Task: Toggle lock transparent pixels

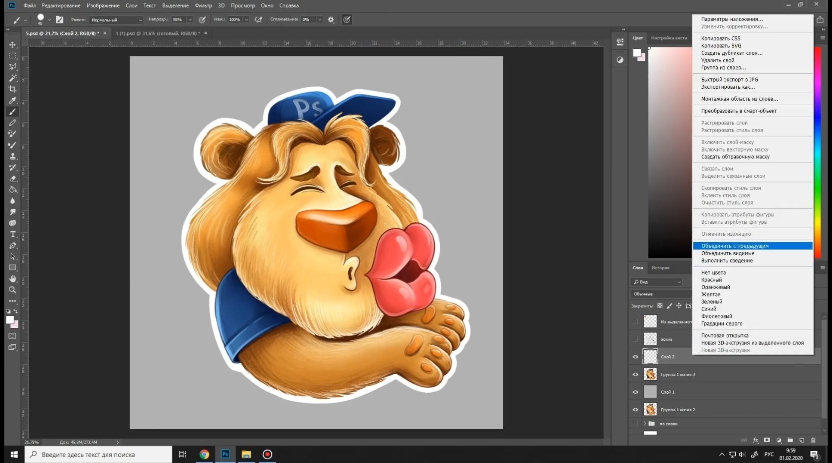Action: coord(660,306)
